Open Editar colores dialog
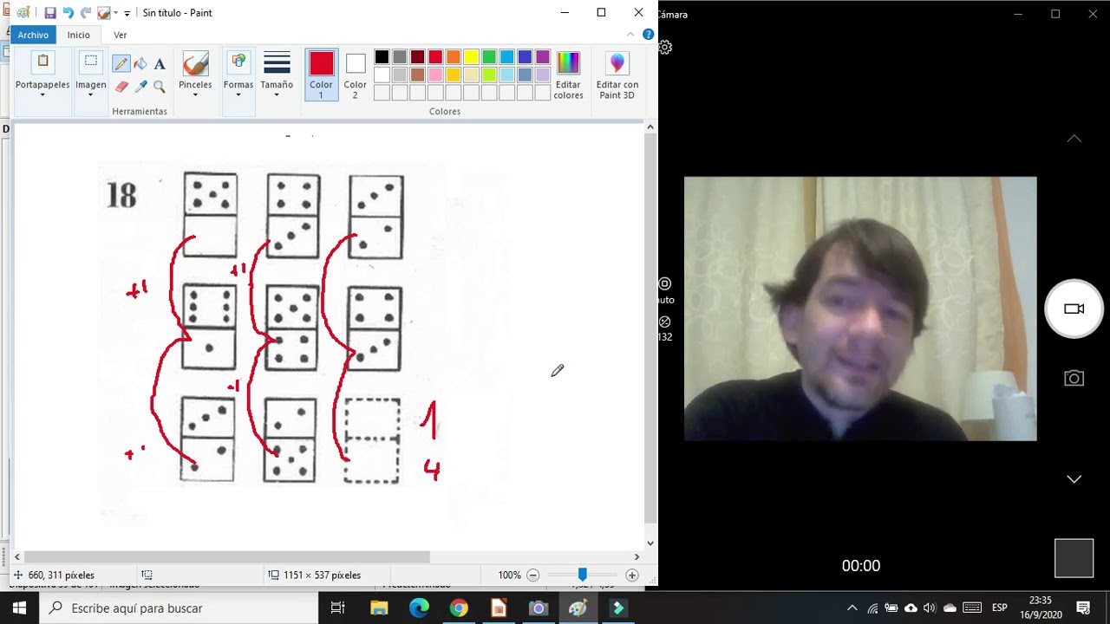 click(568, 75)
